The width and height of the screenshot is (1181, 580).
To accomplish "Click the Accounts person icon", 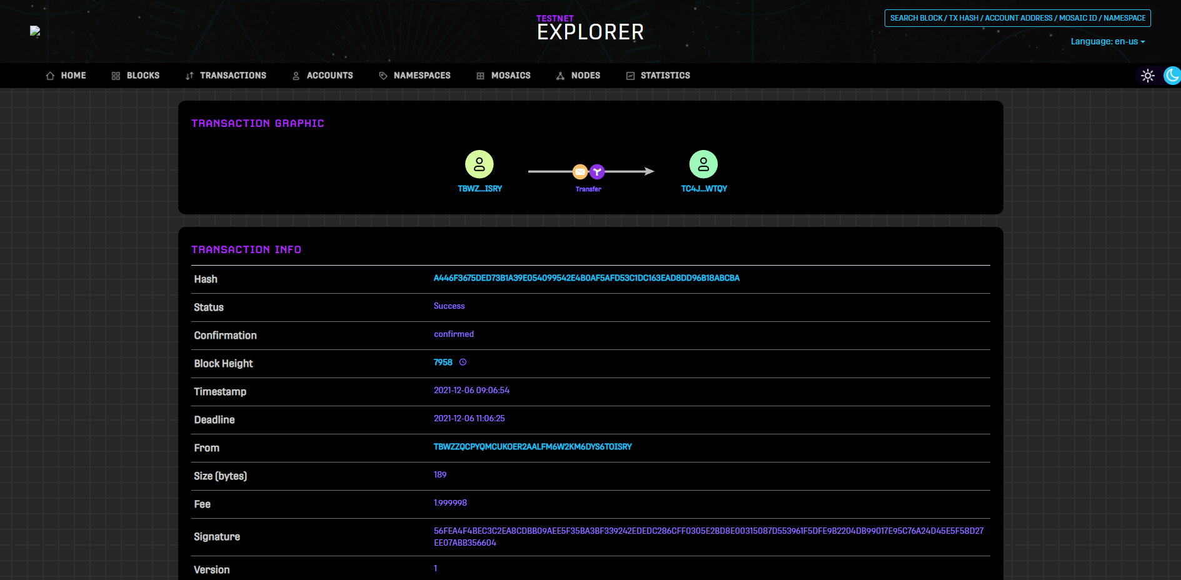I will (x=296, y=76).
